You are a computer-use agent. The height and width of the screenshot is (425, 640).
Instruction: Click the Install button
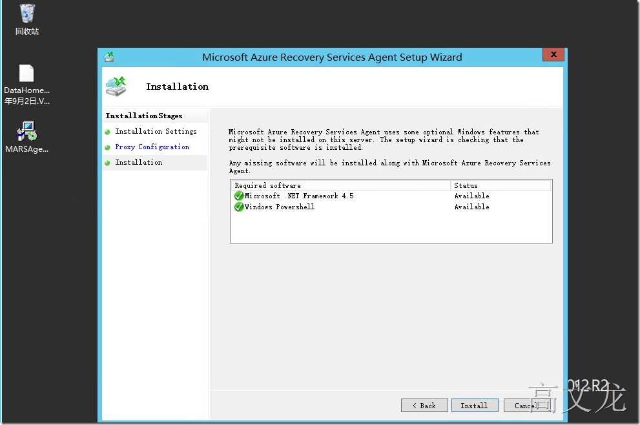pyautogui.click(x=475, y=406)
